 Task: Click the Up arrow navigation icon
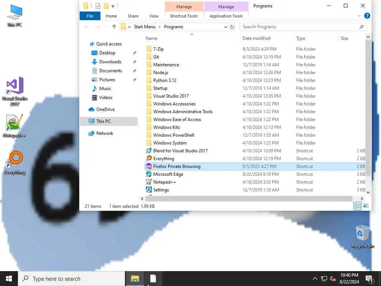(114, 27)
